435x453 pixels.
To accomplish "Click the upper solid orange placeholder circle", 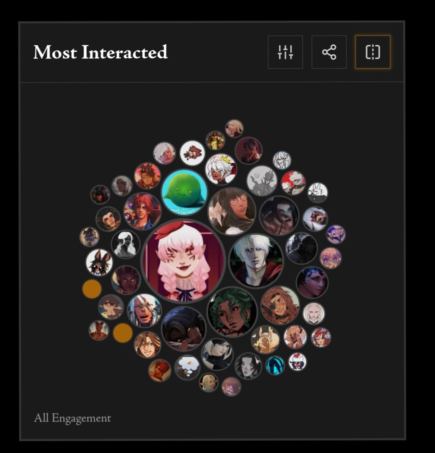I will coord(92,289).
